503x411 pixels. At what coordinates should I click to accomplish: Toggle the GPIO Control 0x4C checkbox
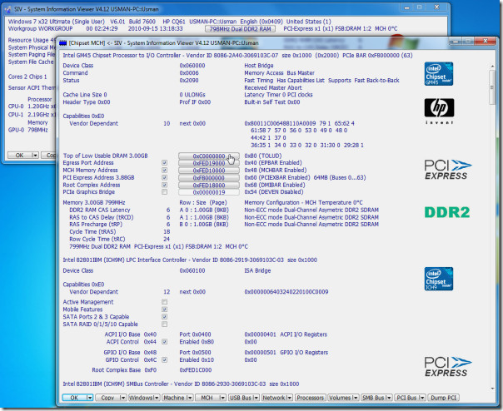164,359
